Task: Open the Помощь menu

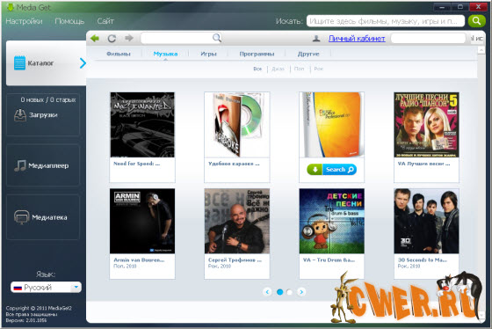Action: [x=69, y=21]
